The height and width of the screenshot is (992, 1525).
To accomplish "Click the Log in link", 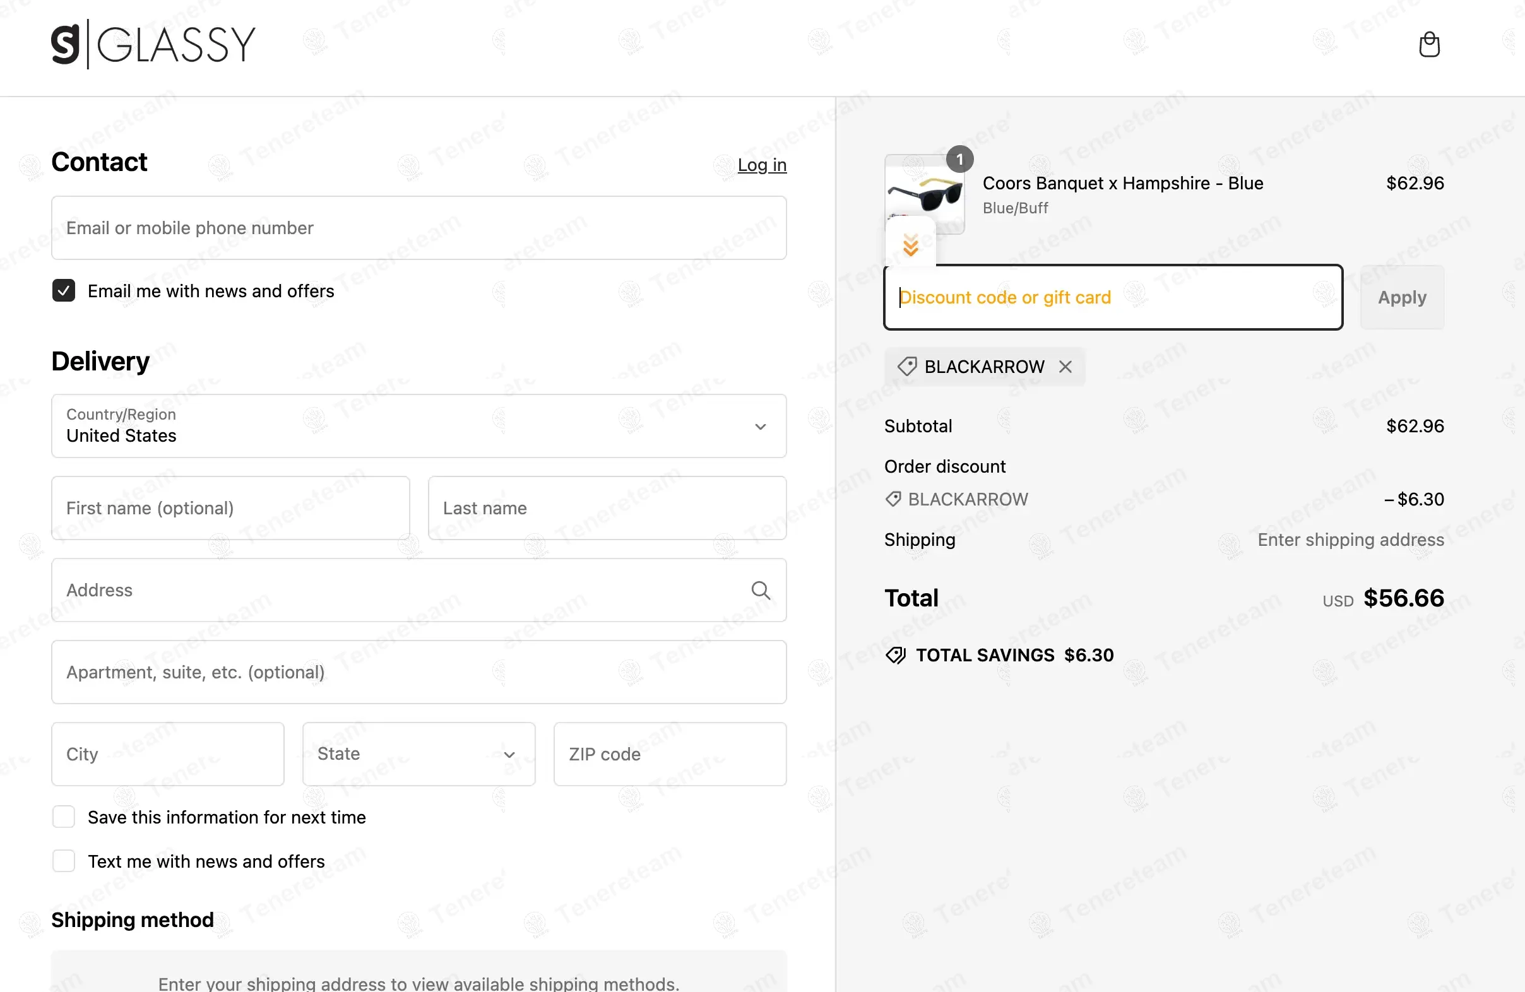I will pos(762,165).
